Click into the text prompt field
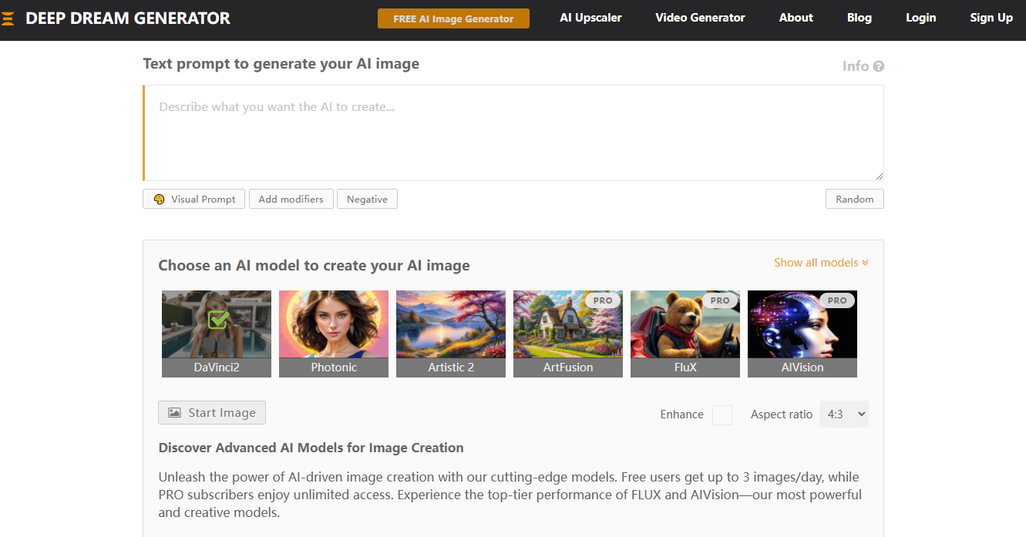 [x=513, y=133]
